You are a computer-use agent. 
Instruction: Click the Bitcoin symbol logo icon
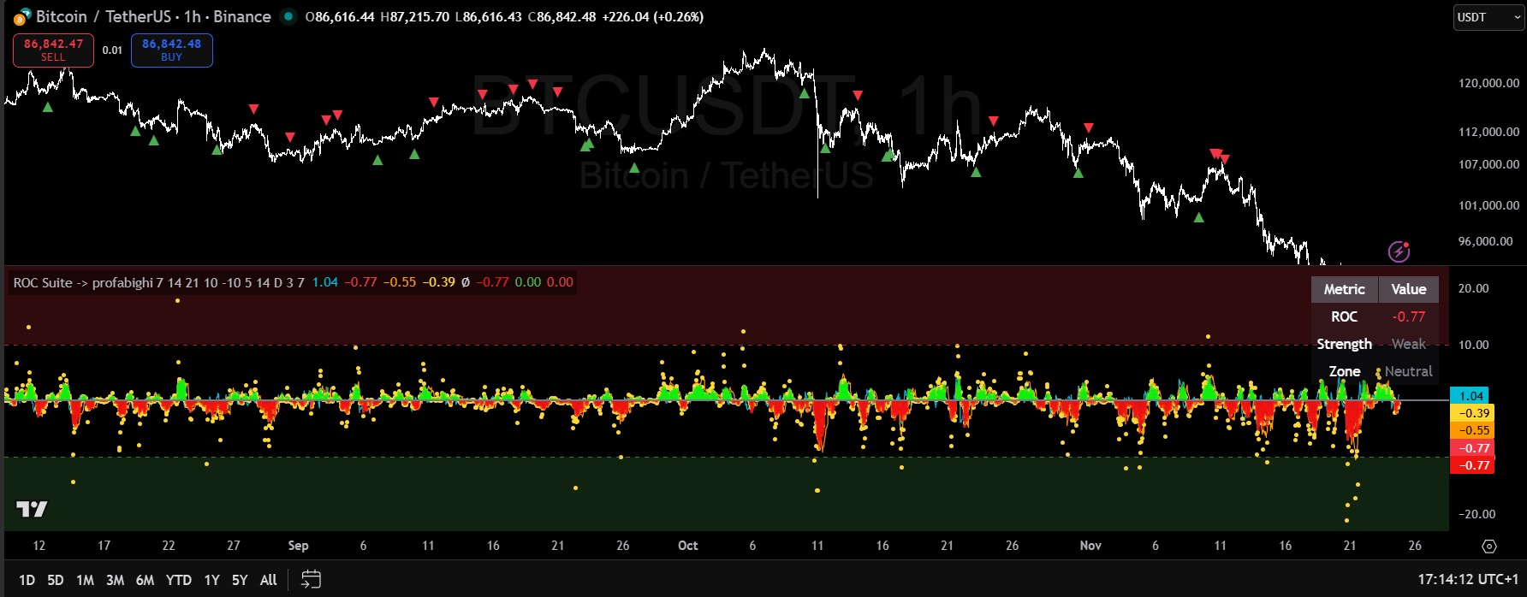tap(22, 16)
